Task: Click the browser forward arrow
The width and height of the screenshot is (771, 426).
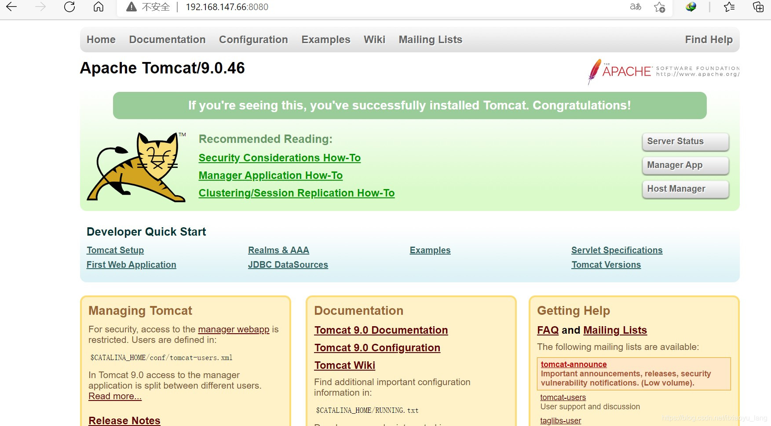Action: click(40, 7)
